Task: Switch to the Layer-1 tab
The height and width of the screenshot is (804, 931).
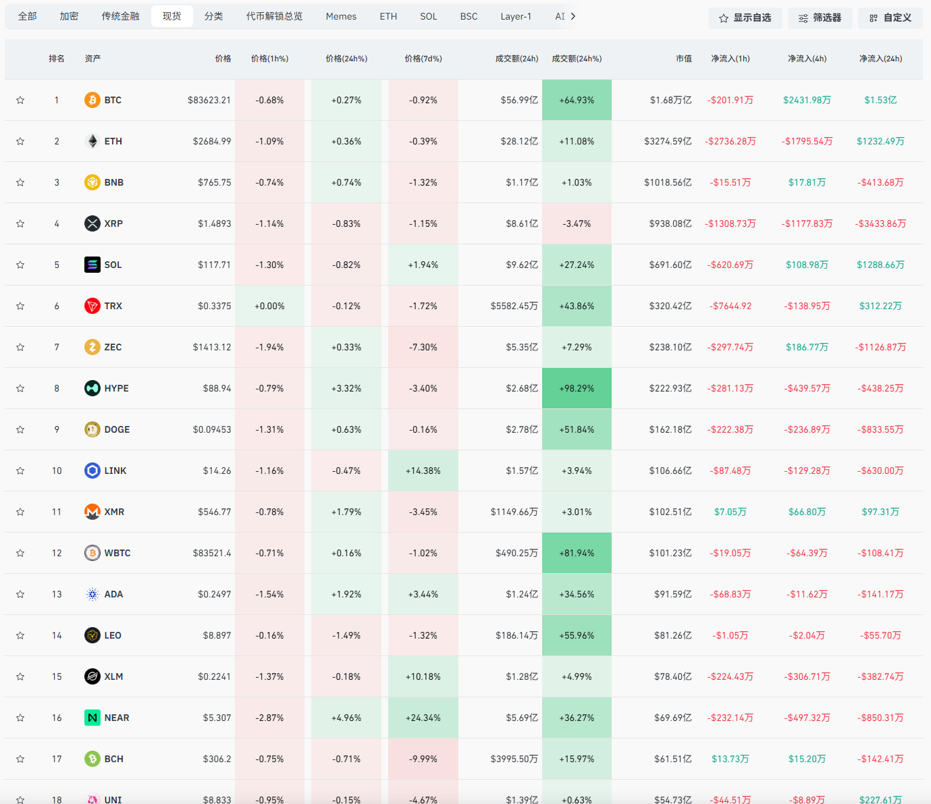Action: pyautogui.click(x=516, y=16)
